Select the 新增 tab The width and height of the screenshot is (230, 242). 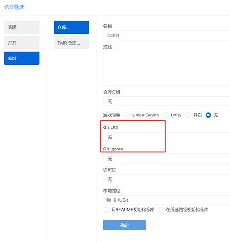(x=22, y=58)
